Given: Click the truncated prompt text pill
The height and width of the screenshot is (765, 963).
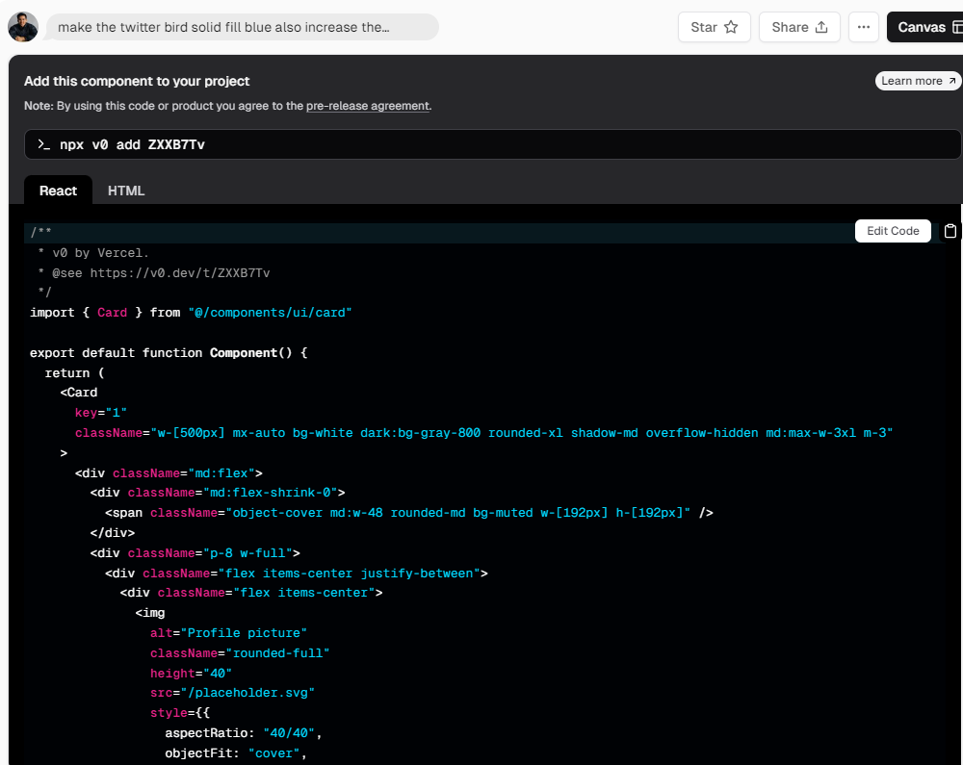Looking at the screenshot, I should (241, 27).
